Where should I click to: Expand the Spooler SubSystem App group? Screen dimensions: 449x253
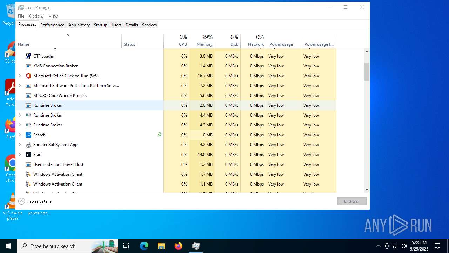click(x=20, y=145)
